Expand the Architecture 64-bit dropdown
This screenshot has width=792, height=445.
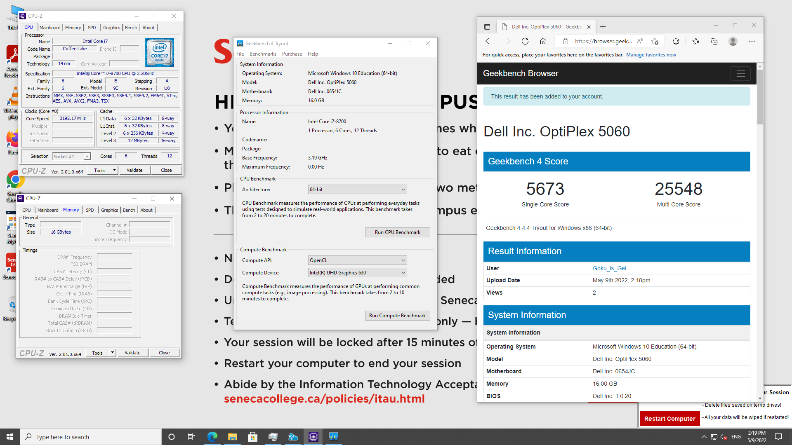click(358, 190)
